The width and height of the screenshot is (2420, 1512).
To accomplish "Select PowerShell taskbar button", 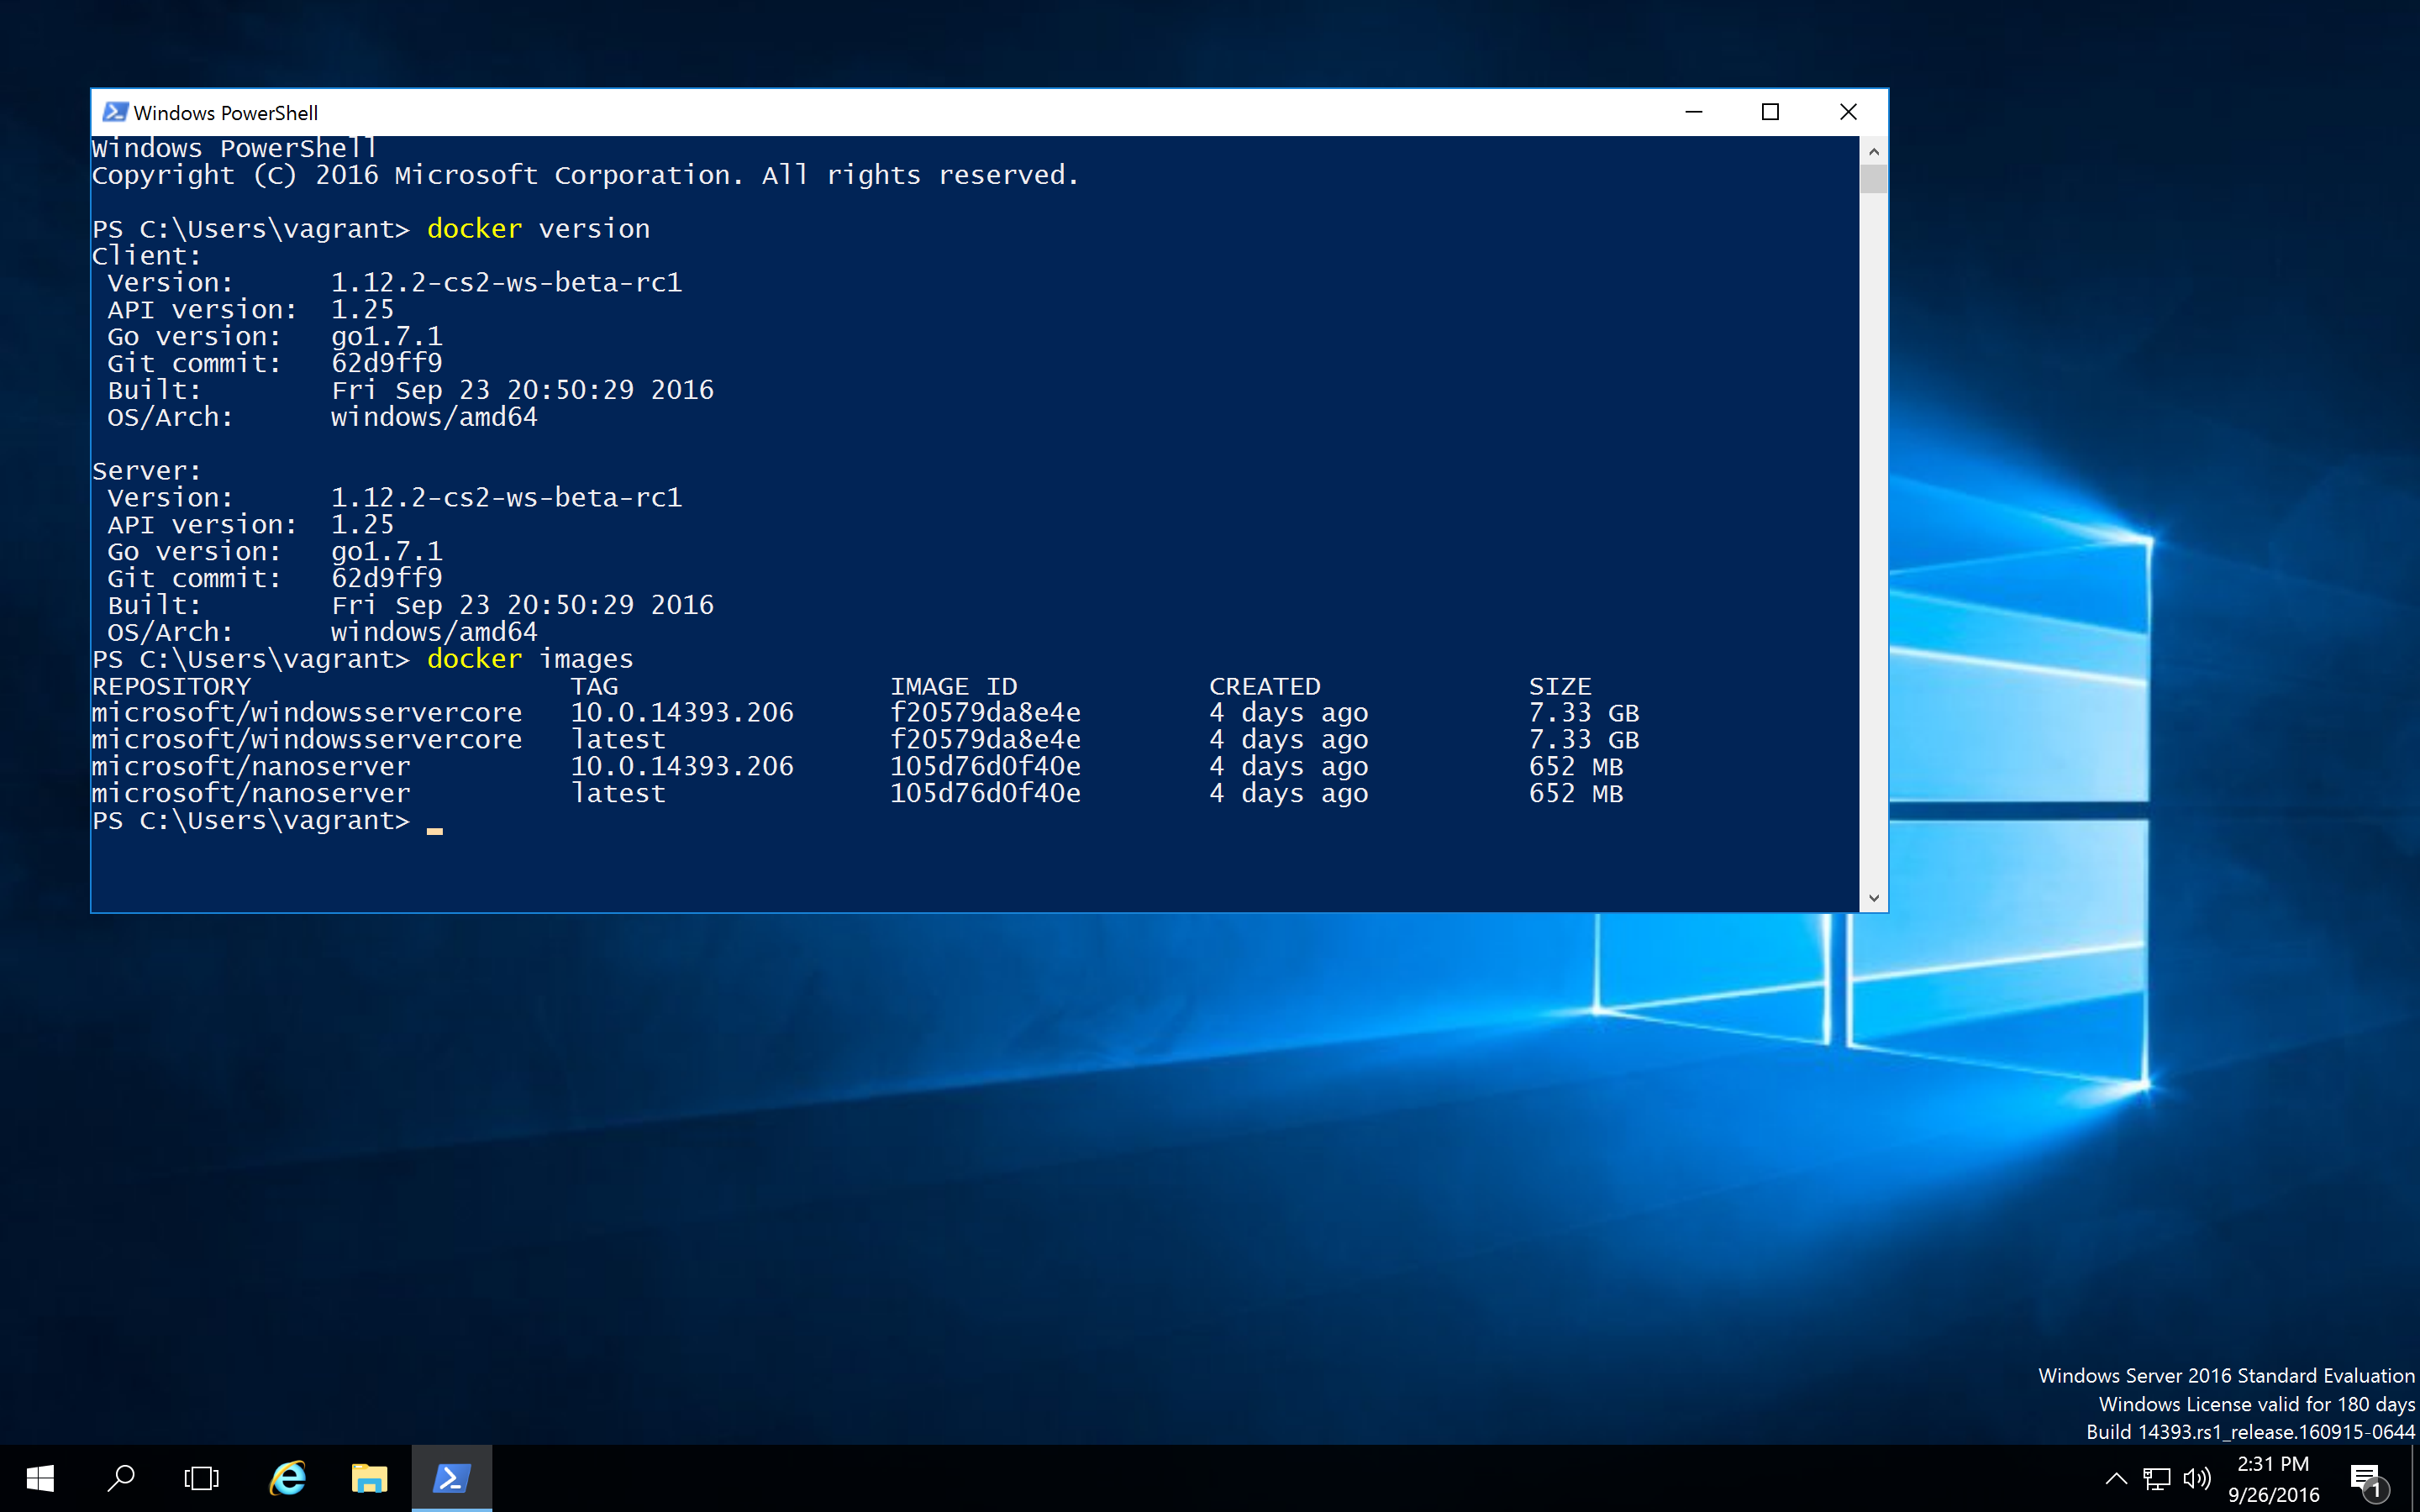I will [x=451, y=1478].
